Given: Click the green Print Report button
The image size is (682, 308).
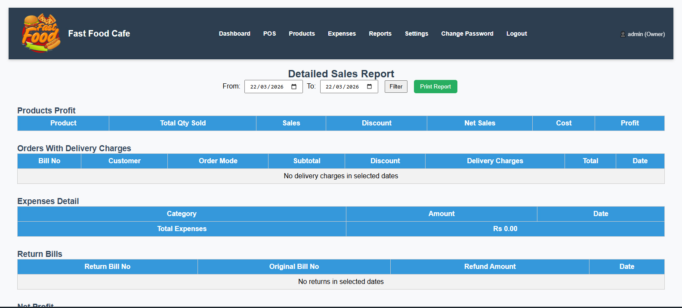Looking at the screenshot, I should [x=435, y=87].
